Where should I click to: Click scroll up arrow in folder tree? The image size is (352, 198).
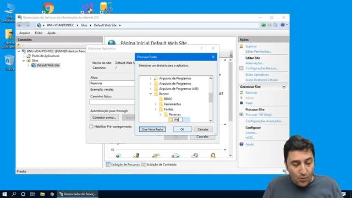pyautogui.click(x=211, y=78)
